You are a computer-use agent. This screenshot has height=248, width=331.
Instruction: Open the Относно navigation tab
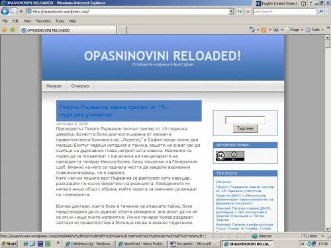(x=80, y=86)
